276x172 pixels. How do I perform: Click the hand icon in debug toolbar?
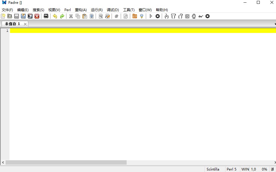tap(194, 16)
